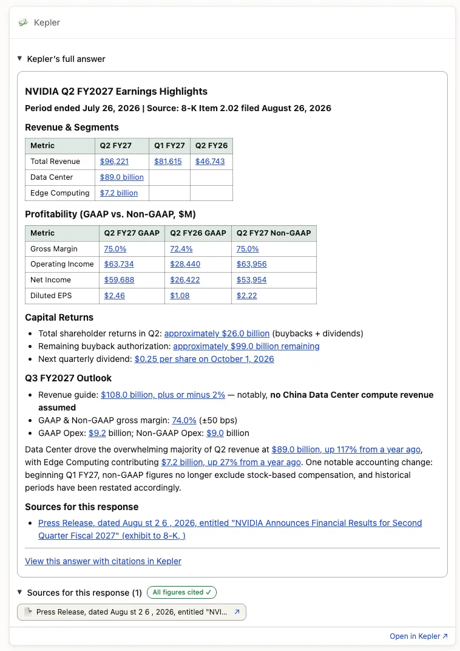Click the $26,422 net income citation
The width and height of the screenshot is (460, 651).
point(185,280)
